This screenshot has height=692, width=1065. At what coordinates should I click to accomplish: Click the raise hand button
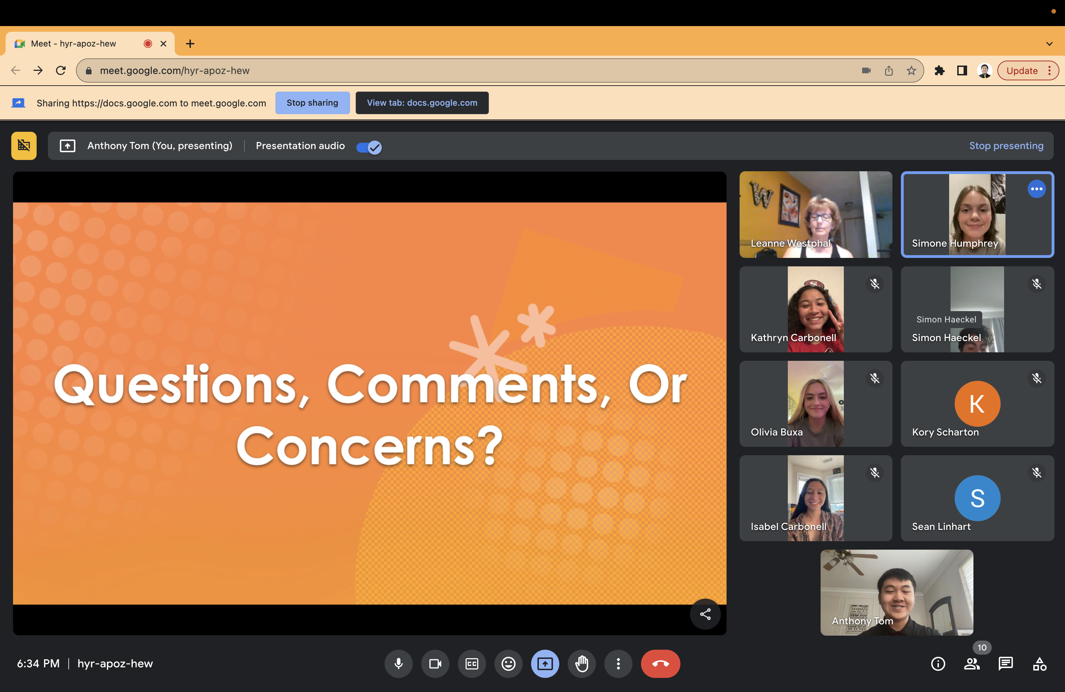tap(581, 663)
